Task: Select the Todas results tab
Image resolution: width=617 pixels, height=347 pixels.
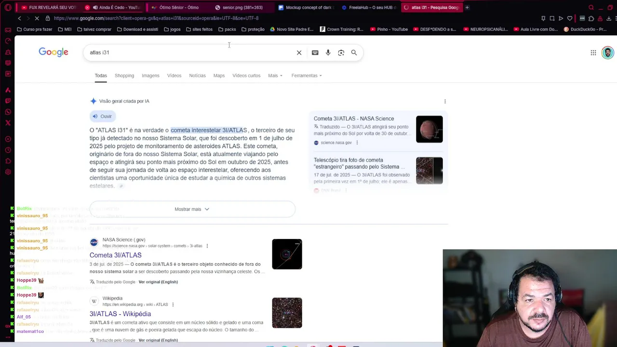Action: click(x=101, y=76)
